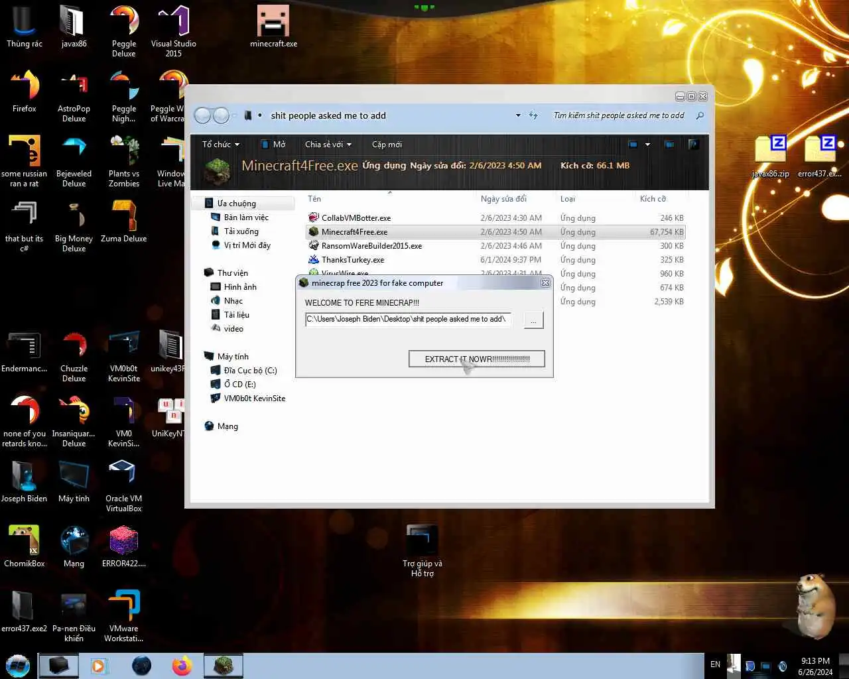Image resolution: width=849 pixels, height=679 pixels.
Task: Open Zuma Deluxe desktop icon
Action: (x=124, y=221)
